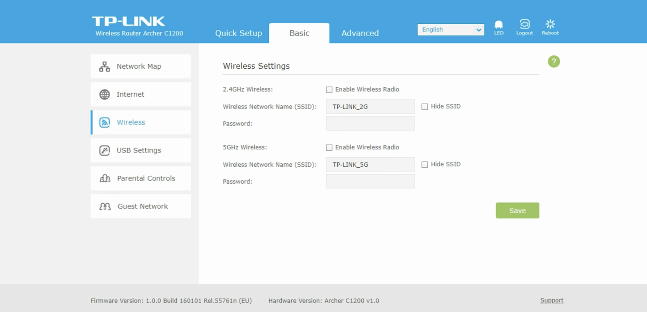Click the Guest Network icon
Viewport: 647px width, 312px height.
[105, 207]
